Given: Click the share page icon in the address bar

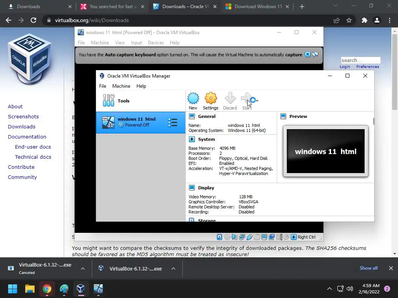Looking at the screenshot, I should [x=337, y=20].
